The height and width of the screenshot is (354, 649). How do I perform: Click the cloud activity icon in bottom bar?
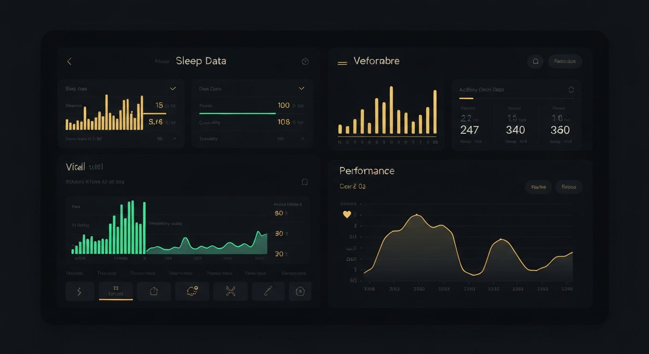click(192, 291)
